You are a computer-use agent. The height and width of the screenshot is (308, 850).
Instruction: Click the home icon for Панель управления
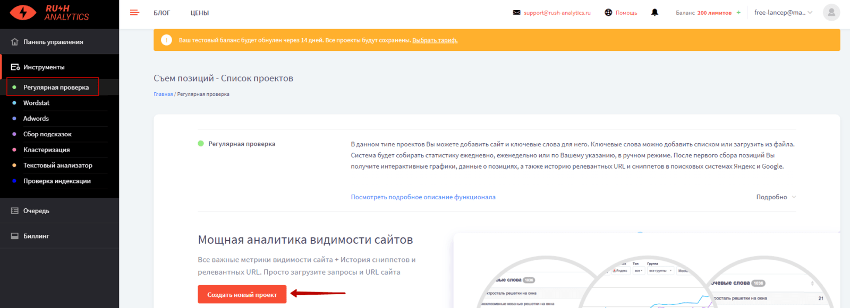15,42
